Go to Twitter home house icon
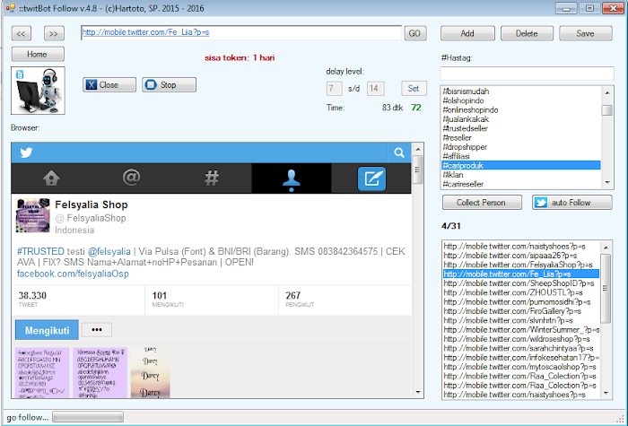The image size is (628, 426). coord(51,178)
